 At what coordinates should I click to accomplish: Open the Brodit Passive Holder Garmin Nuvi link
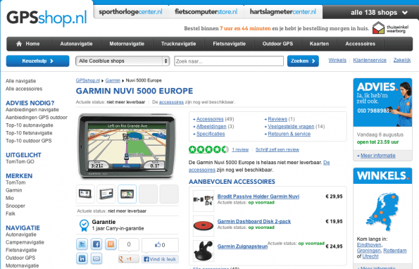(258, 196)
